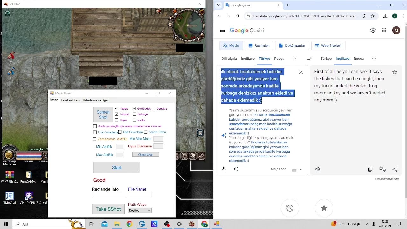Open the input tools dropdown arrow
The width and height of the screenshot is (407, 229).
click(x=300, y=170)
